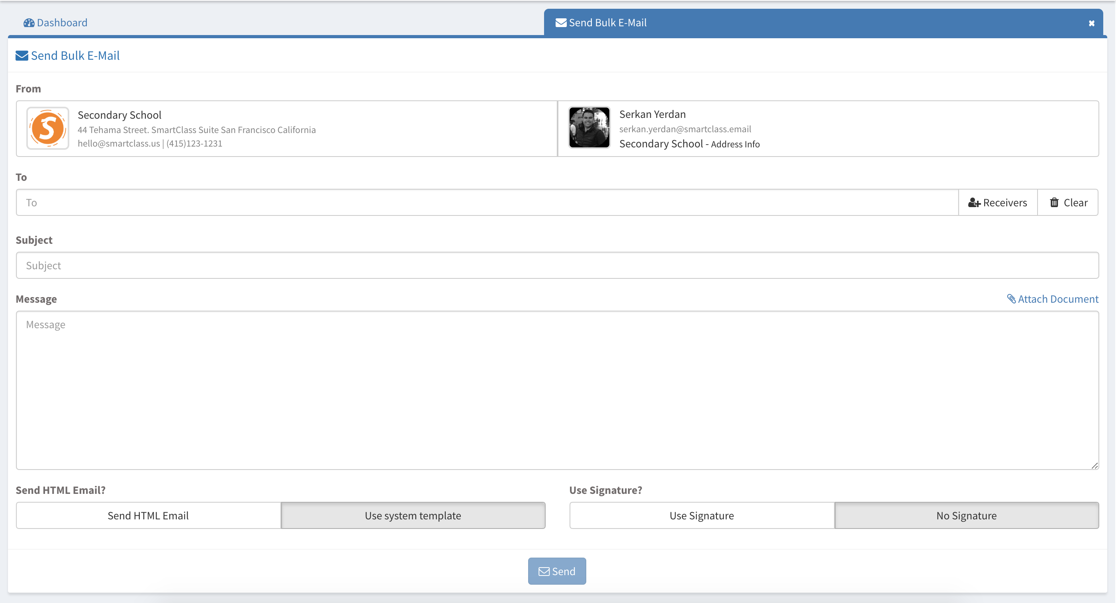Click the Message resize handle corner
Screen dimensions: 1116x603
[x=1094, y=466]
